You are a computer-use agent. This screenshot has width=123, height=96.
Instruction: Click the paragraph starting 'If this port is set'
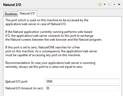tap(51, 51)
